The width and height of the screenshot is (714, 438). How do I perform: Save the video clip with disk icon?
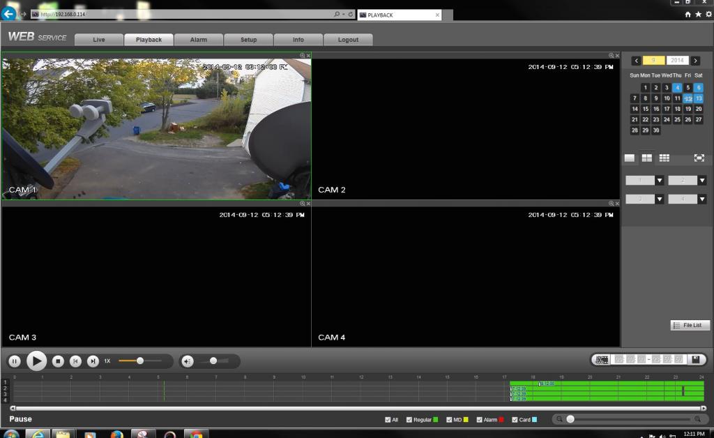tap(695, 360)
